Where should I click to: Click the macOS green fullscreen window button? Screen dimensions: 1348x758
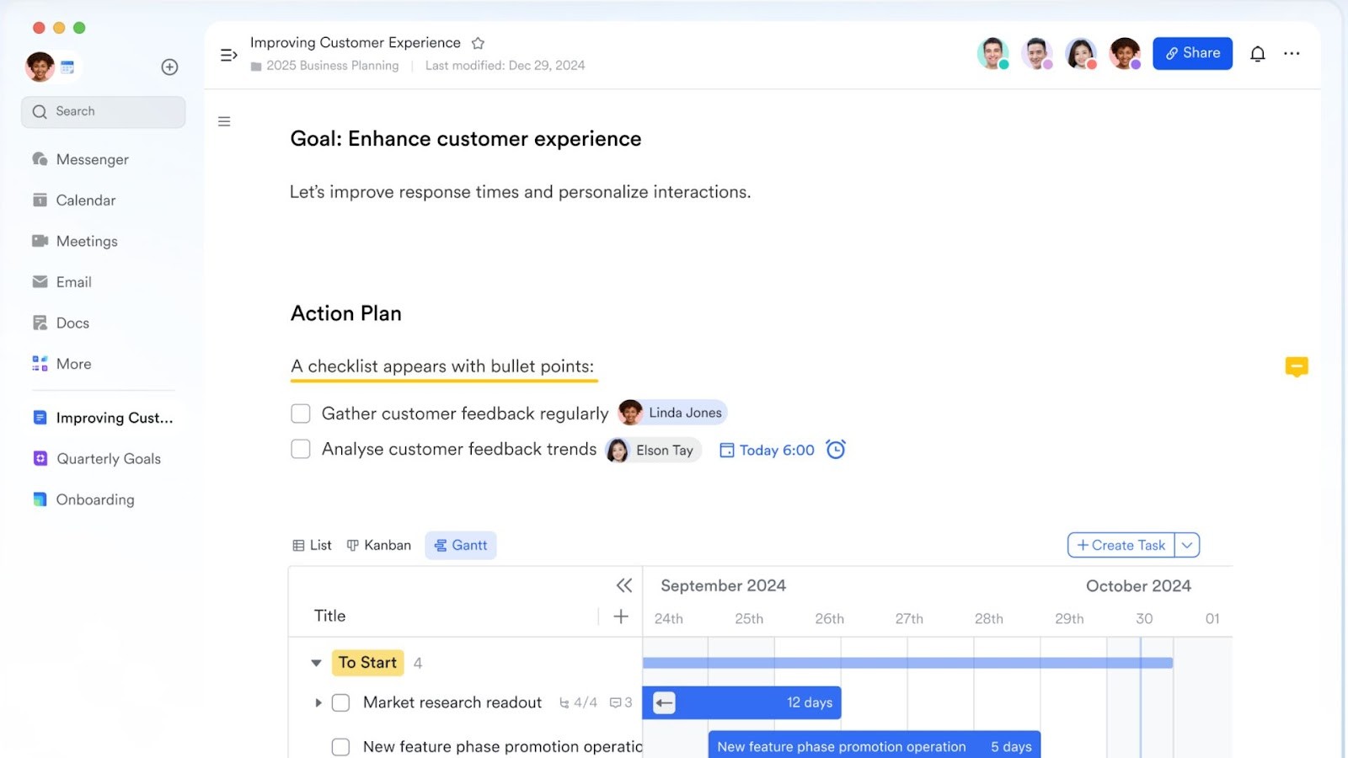79,28
